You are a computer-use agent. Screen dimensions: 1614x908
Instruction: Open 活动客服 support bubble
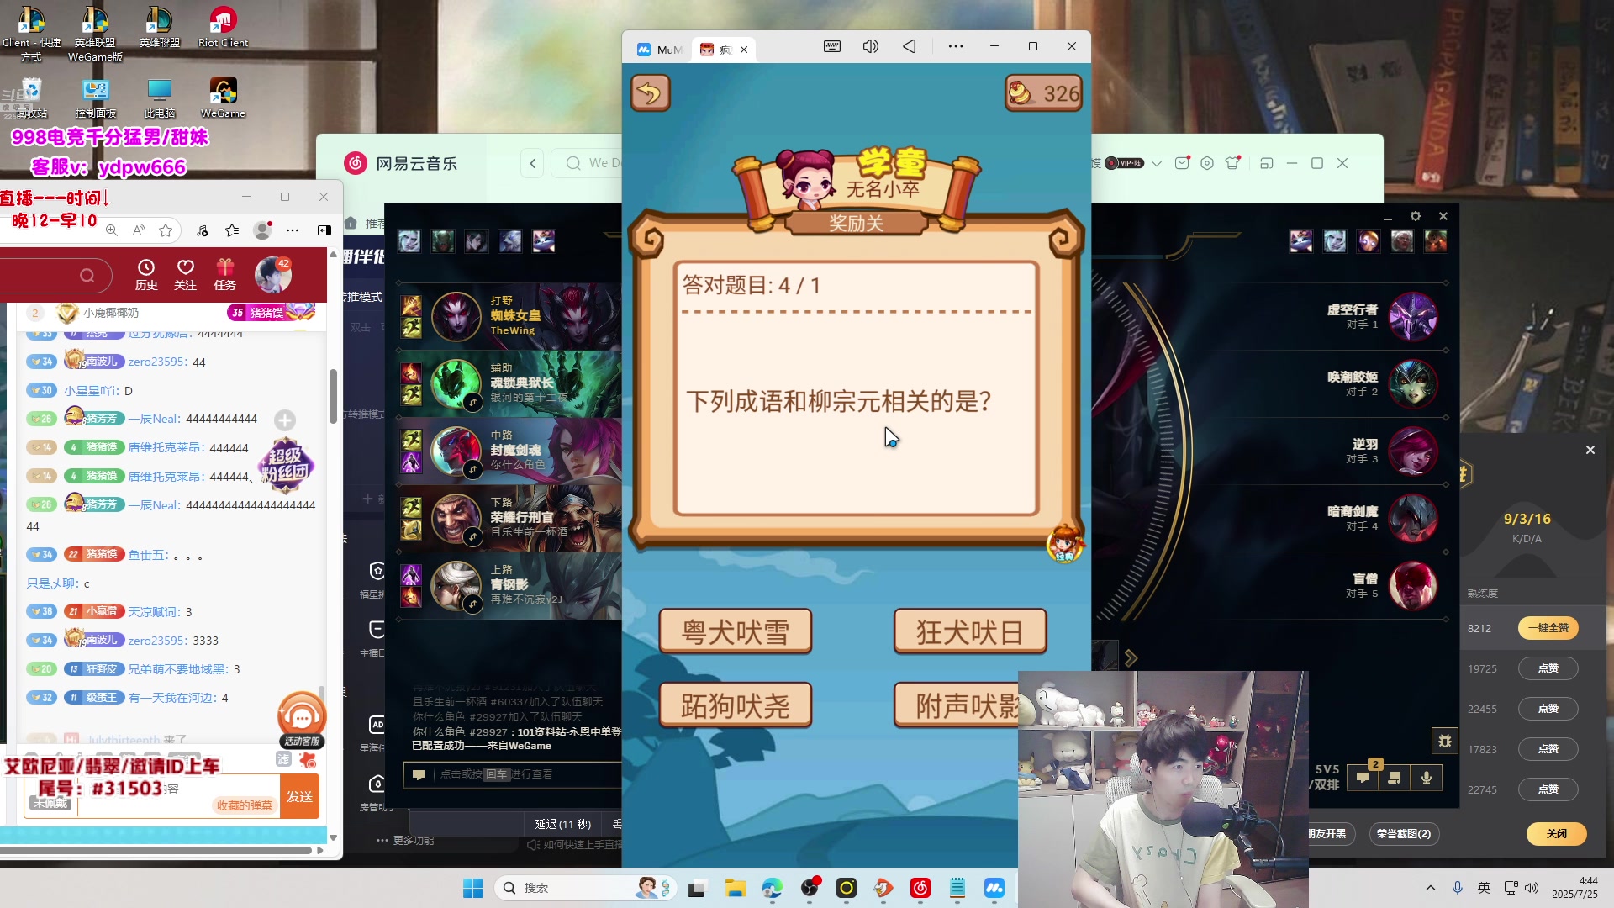click(302, 719)
